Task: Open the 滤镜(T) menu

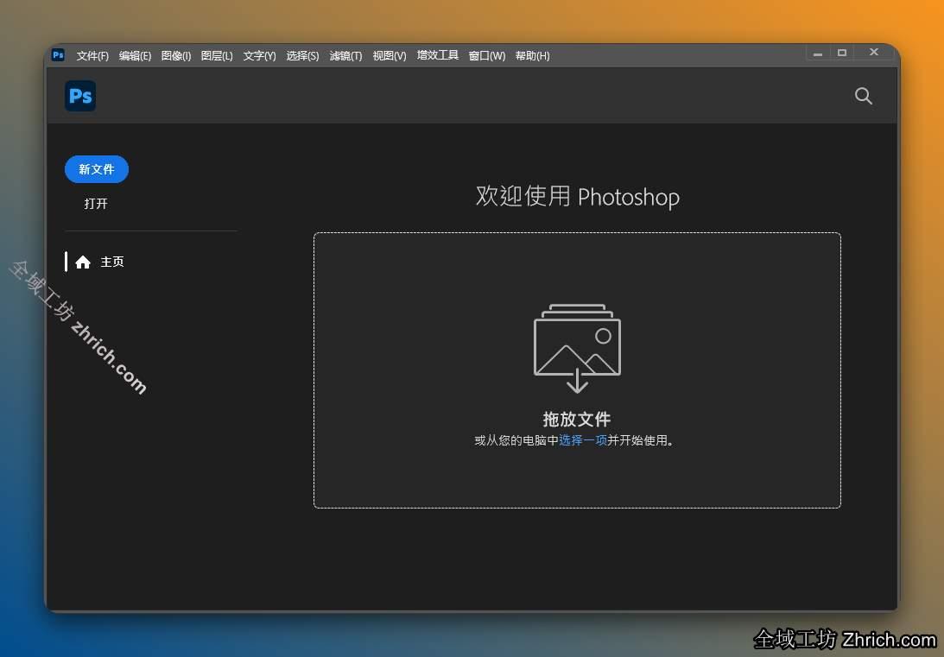Action: coord(345,55)
